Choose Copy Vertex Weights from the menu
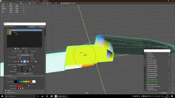This screenshot has width=175, height=98. click(152, 69)
